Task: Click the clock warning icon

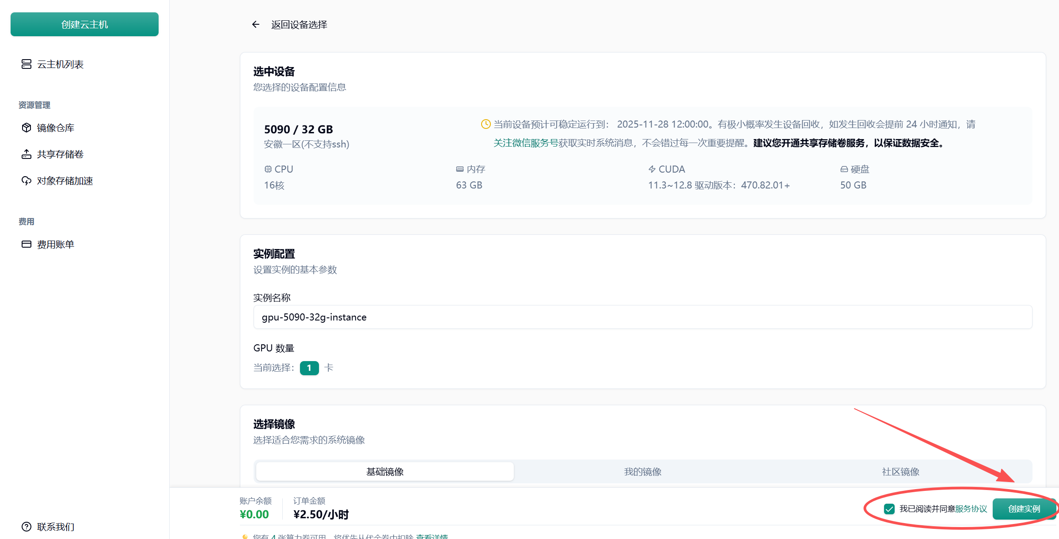Action: (x=486, y=124)
